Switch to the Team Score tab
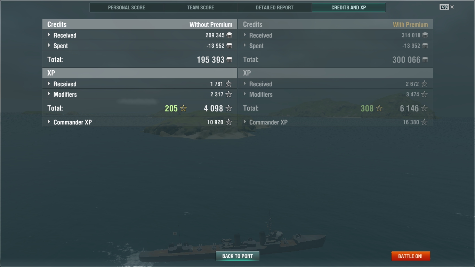This screenshot has height=267, width=475. coord(201,7)
